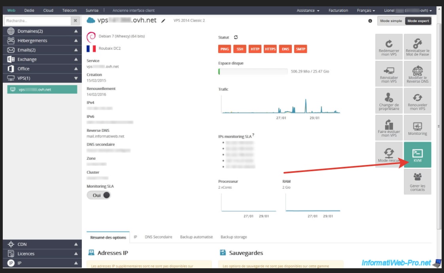444x273 pixels.
Task: Switch to Mode expert
Action: click(418, 21)
